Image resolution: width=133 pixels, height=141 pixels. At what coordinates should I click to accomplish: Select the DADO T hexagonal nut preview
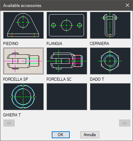pyautogui.click(x=110, y=61)
